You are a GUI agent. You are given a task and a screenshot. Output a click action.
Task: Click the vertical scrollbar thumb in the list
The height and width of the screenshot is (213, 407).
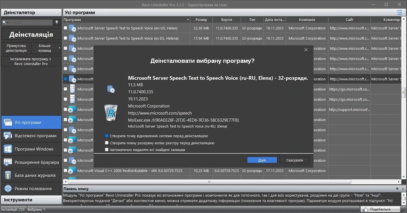coord(404,92)
